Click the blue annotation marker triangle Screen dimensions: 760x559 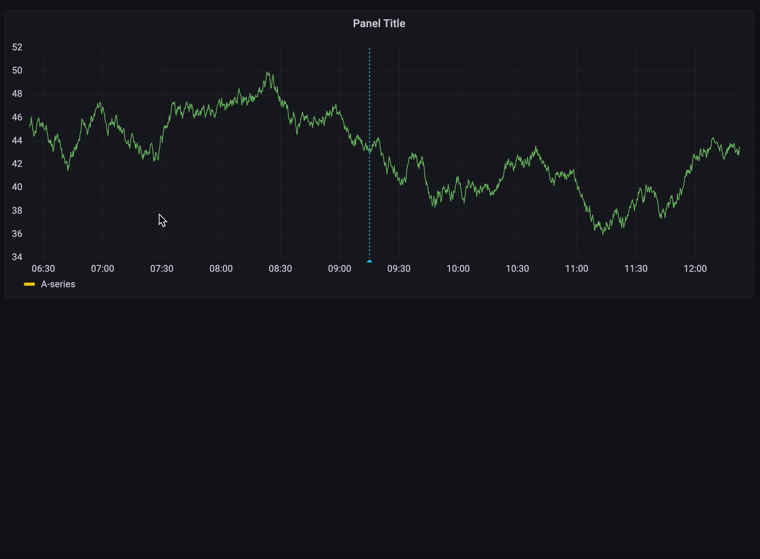[x=369, y=261]
